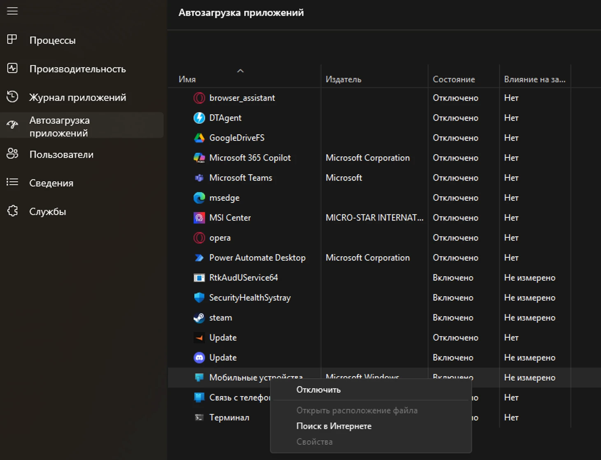Click the MSI Center icon
The image size is (601, 460).
tap(199, 218)
